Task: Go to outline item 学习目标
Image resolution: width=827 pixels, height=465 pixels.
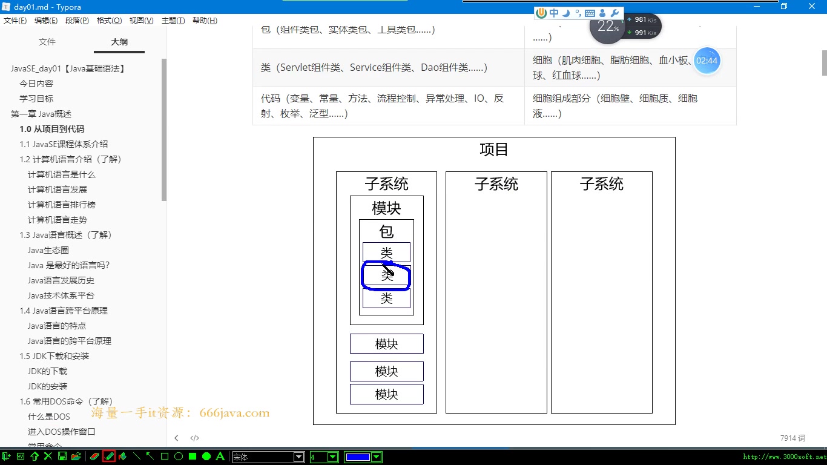Action: tap(36, 99)
